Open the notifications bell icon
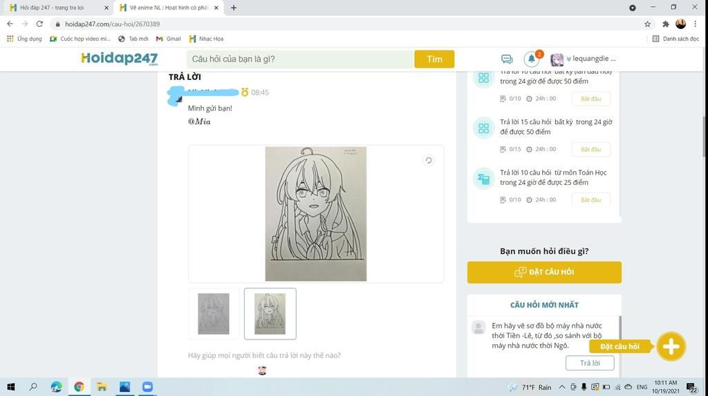708x396 pixels. coord(532,59)
